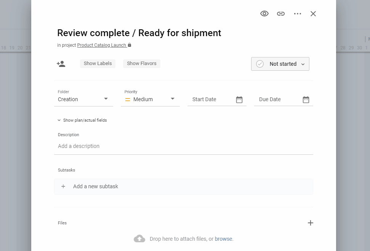Screen dimensions: 370x251
Task: Open the Start Date calendar icon
Action: pos(239,100)
